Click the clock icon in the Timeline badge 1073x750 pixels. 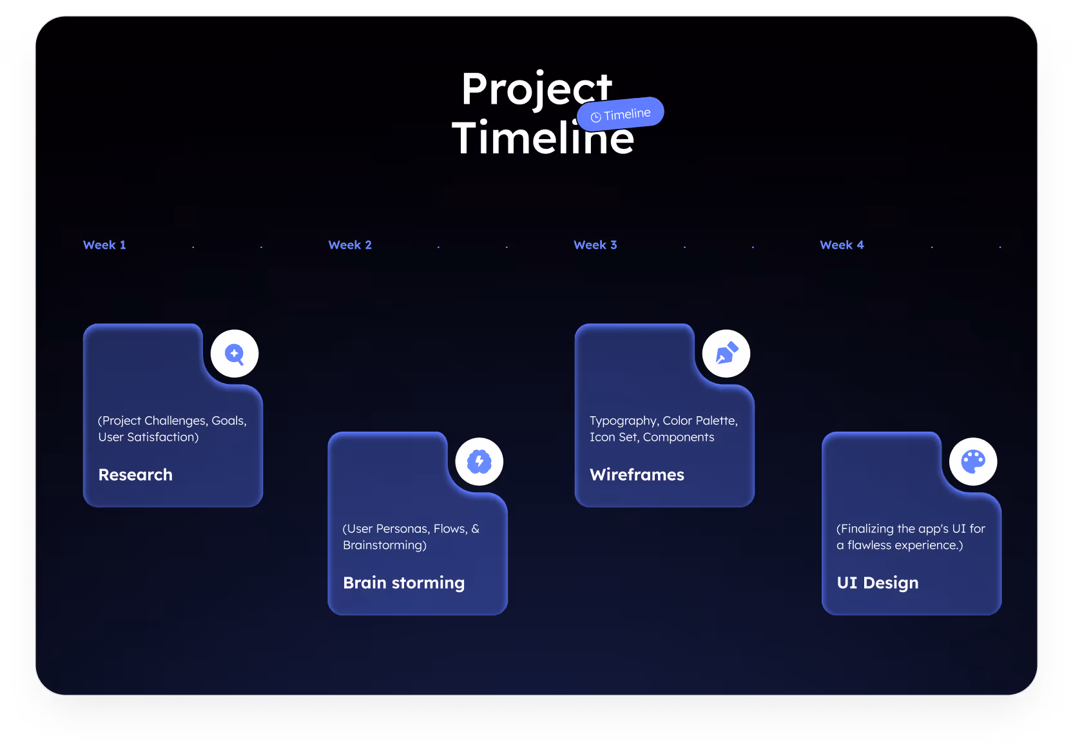pos(596,117)
